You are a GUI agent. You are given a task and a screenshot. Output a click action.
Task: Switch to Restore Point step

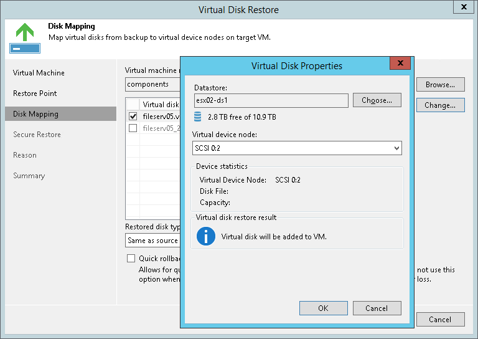[35, 93]
